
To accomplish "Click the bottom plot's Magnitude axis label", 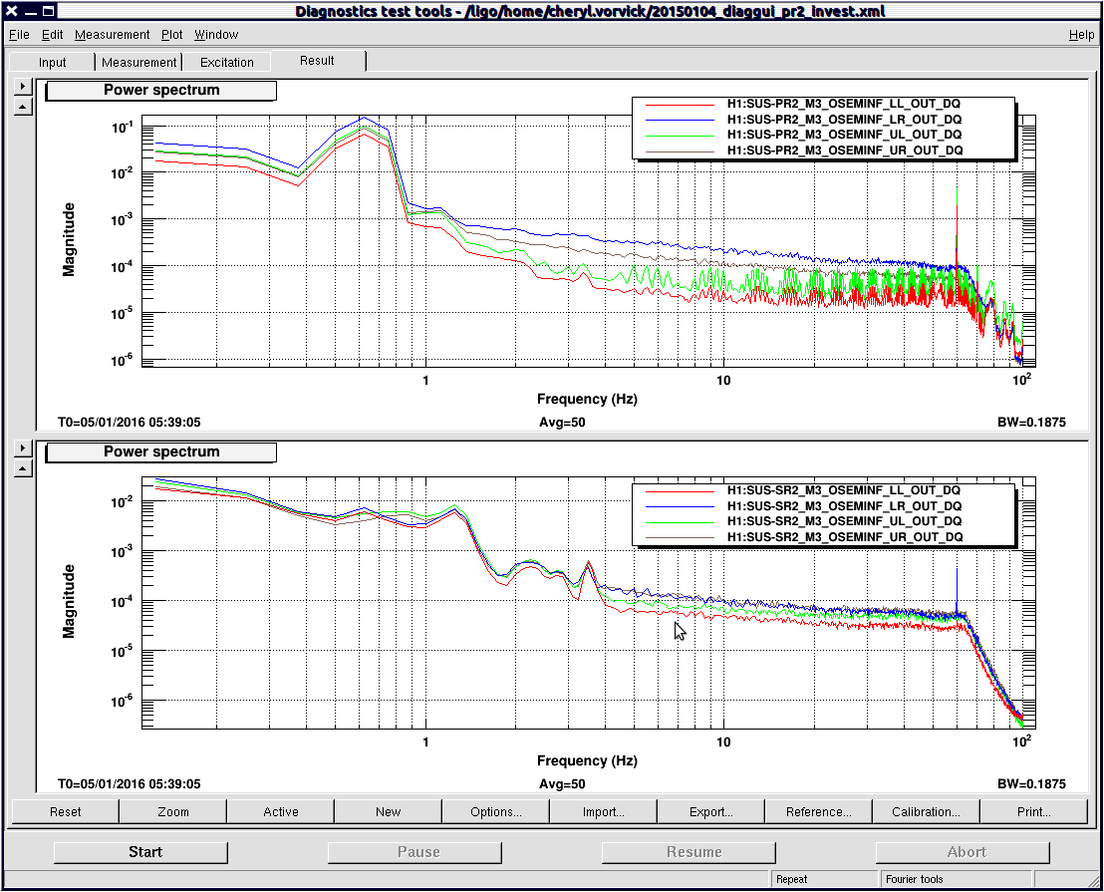I will [x=69, y=601].
